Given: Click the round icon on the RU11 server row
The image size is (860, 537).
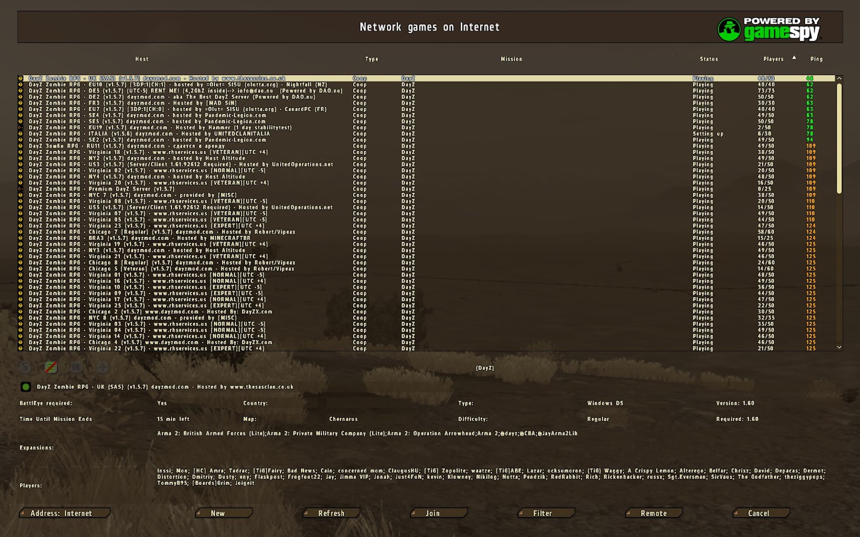Looking at the screenshot, I should point(21,146).
